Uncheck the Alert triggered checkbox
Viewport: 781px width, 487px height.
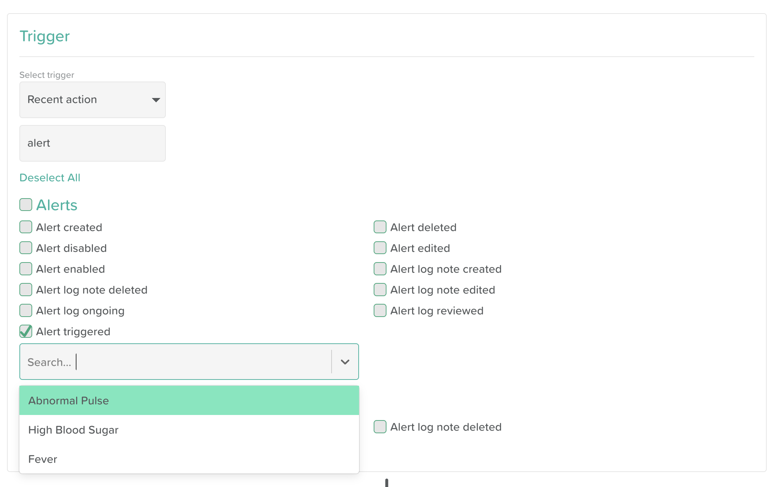[26, 331]
